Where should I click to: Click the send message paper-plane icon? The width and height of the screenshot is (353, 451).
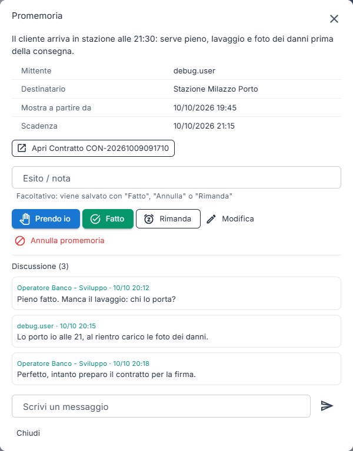pyautogui.click(x=327, y=406)
